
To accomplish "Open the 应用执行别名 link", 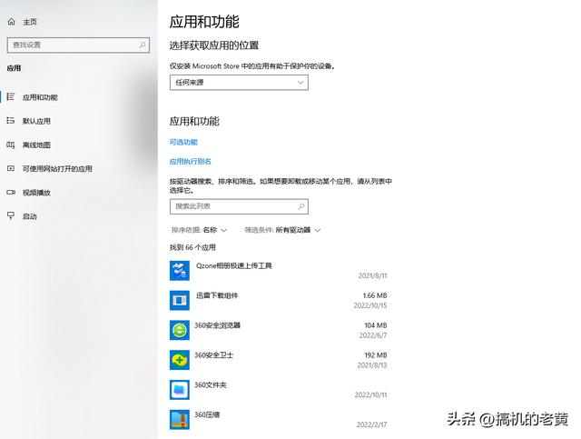I will pyautogui.click(x=191, y=162).
